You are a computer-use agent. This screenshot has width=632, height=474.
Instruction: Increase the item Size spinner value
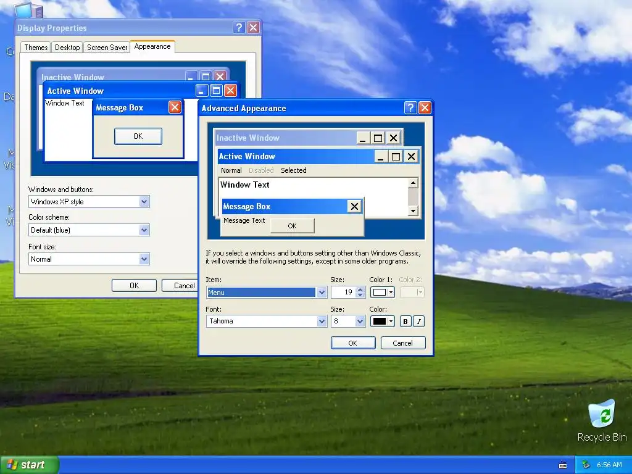coord(360,289)
